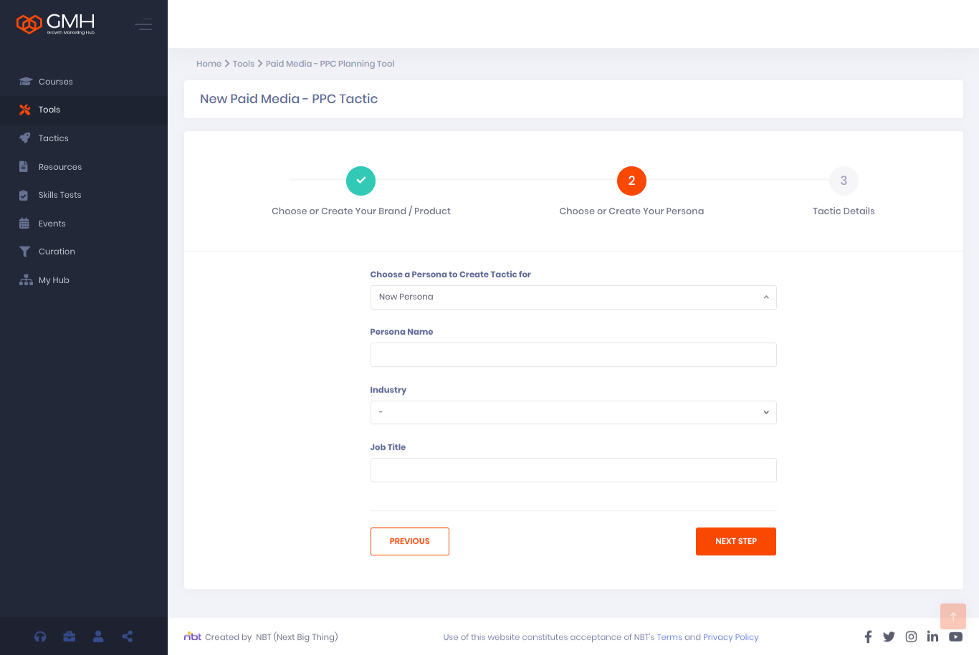Screen dimensions: 979x655
Task: Click the My Hub sitemap icon
Action: coord(26,280)
